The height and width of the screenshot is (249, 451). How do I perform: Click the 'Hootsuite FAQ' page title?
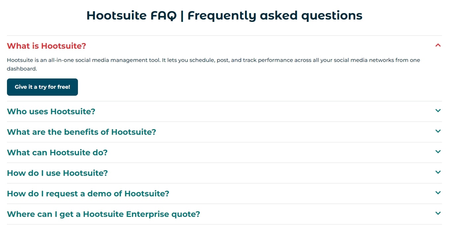coord(224,15)
